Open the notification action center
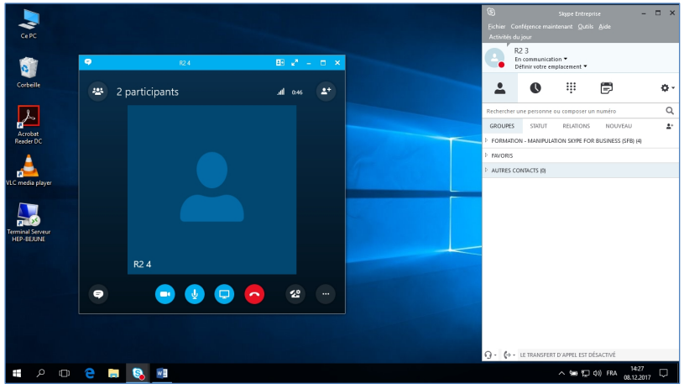Image resolution: width=684 pixels, height=389 pixels. point(664,373)
